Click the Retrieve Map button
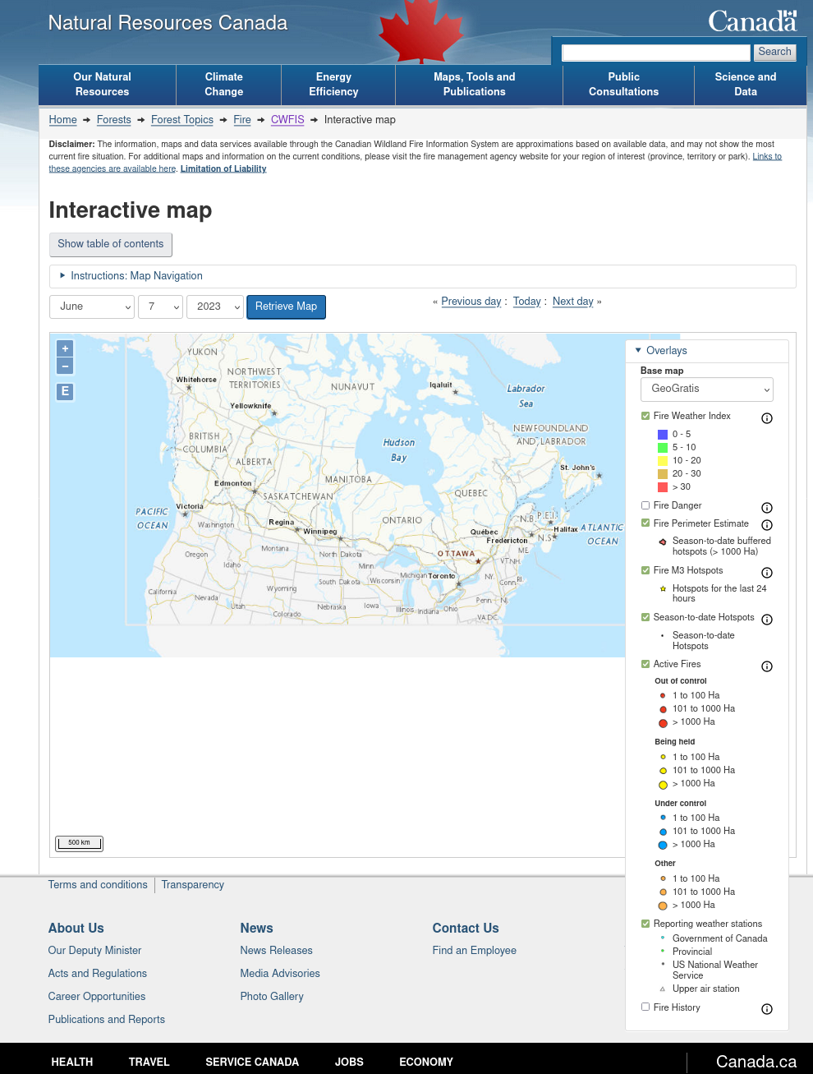The height and width of the screenshot is (1074, 813). tap(286, 307)
